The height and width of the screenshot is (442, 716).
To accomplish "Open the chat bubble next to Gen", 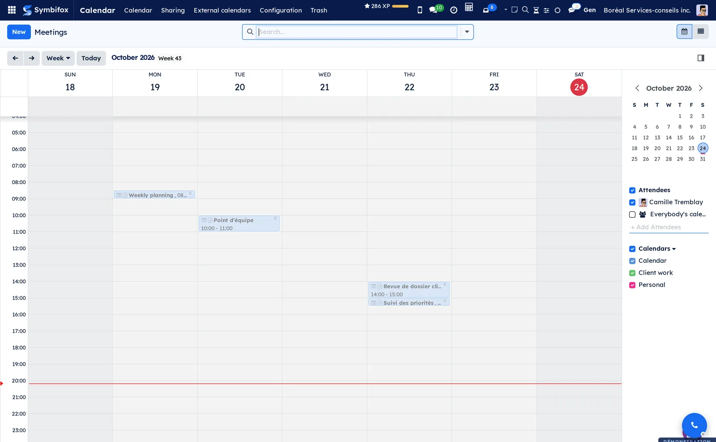I will pos(574,8).
